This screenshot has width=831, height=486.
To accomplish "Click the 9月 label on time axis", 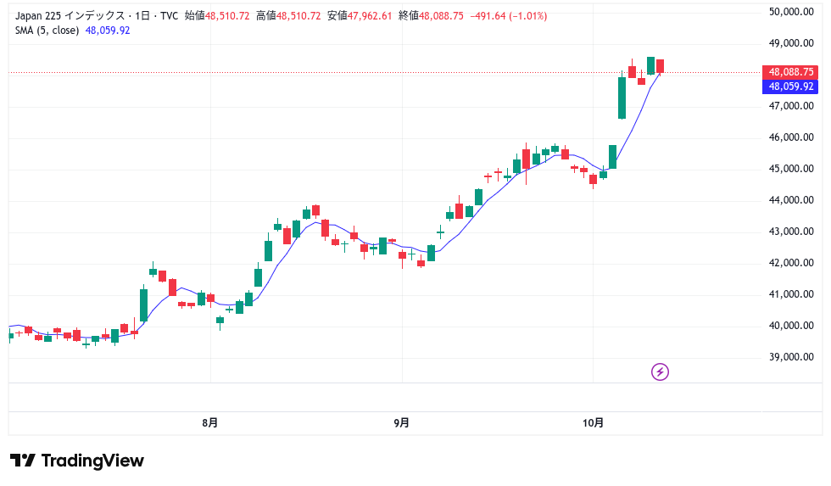I will [402, 422].
